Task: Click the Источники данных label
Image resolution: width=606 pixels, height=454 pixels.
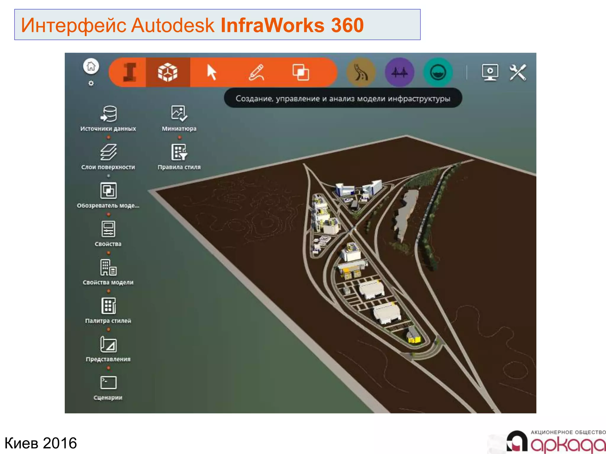Action: pos(108,129)
